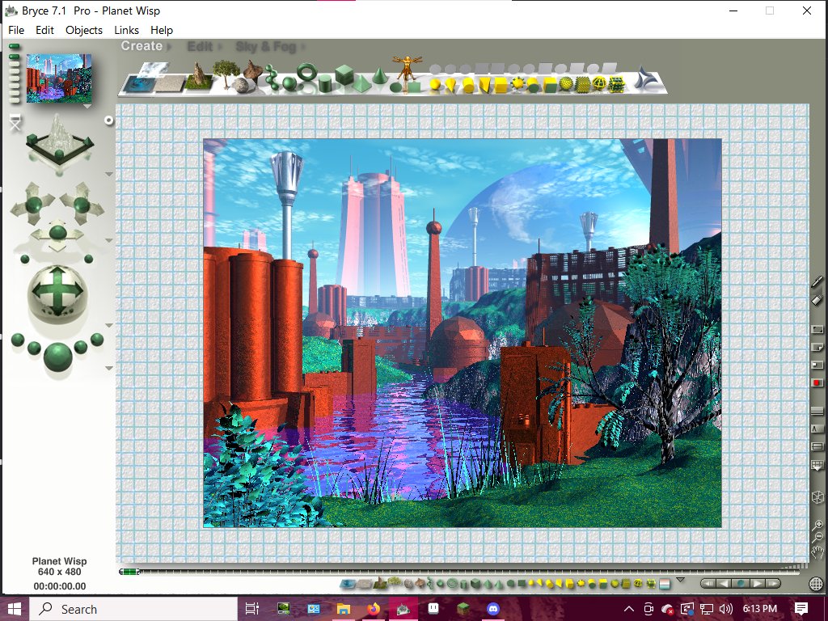Click the magnifier zoom-in tool
The image size is (828, 621).
tap(817, 525)
